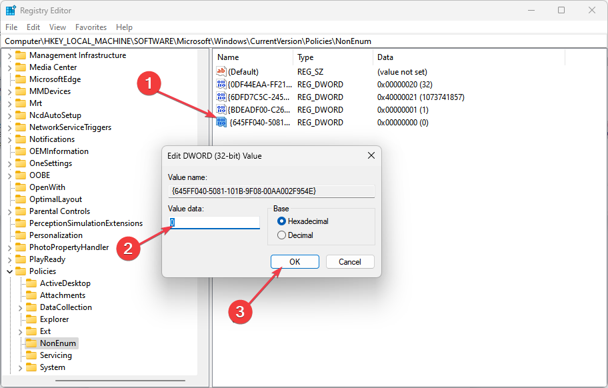Click the Personalization folder icon

click(x=21, y=236)
